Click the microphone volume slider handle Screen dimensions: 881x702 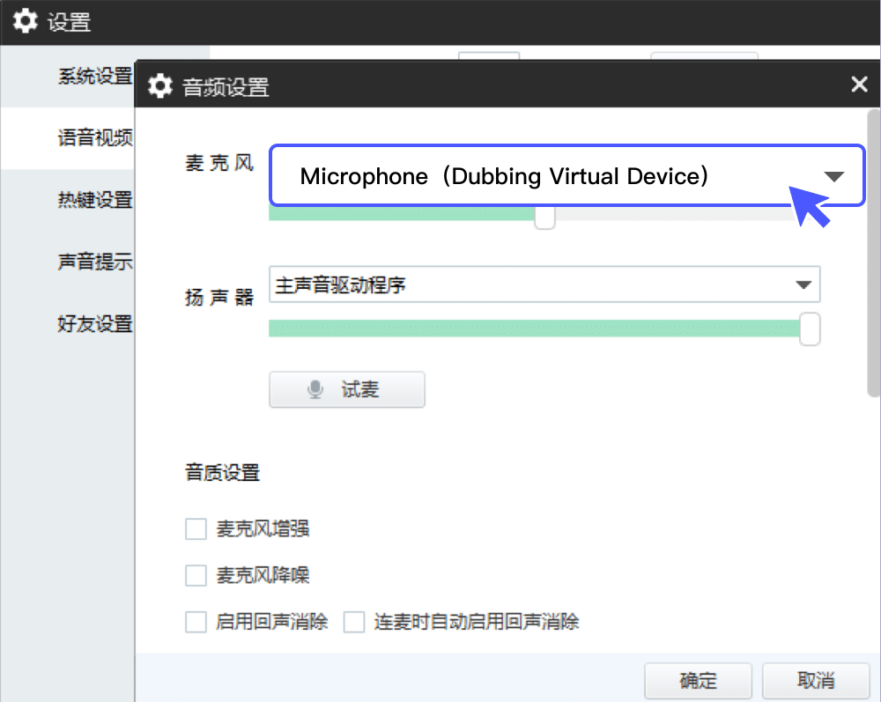[x=545, y=218]
